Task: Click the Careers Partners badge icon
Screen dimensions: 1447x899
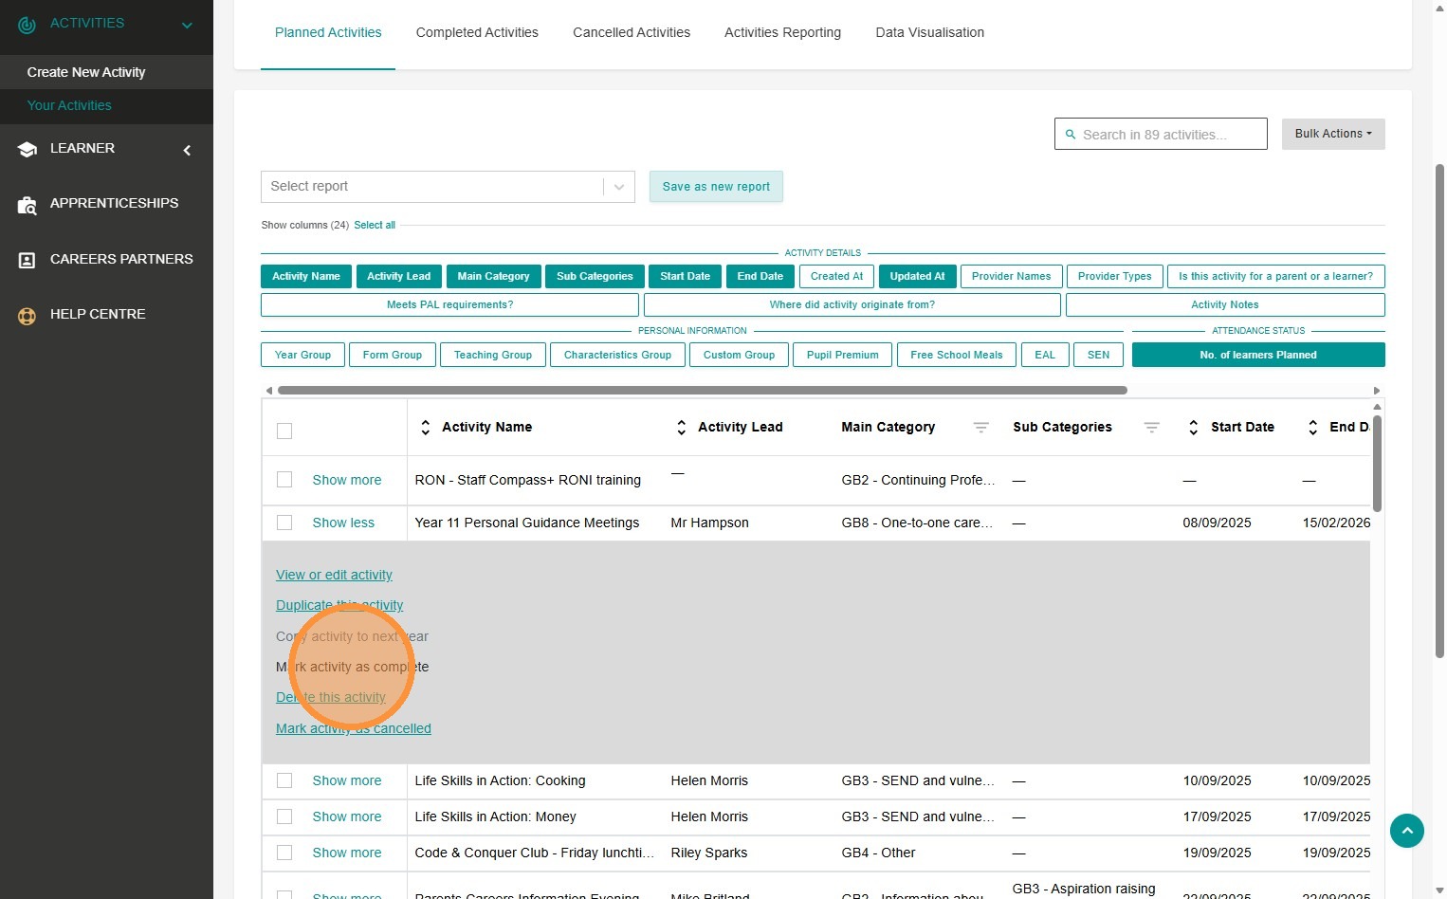Action: 27,260
